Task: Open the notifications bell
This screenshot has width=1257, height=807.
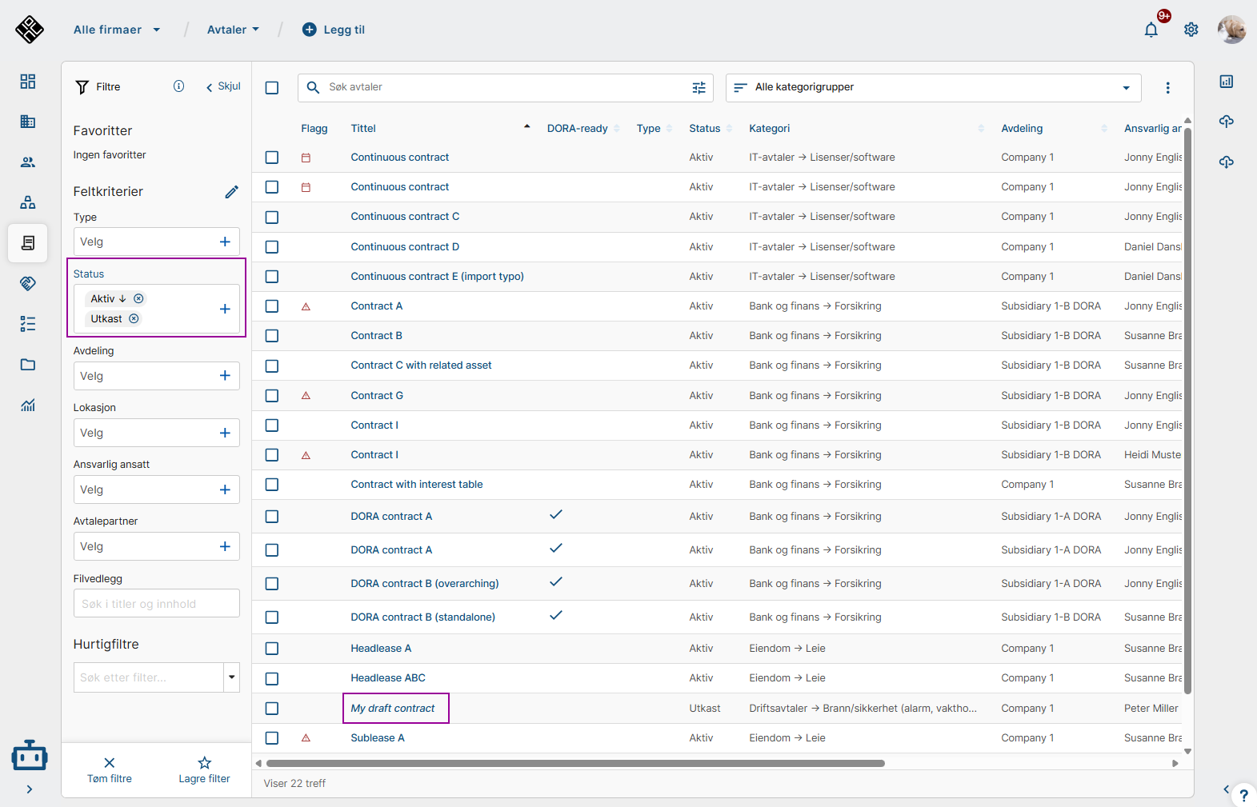Action: 1151,30
